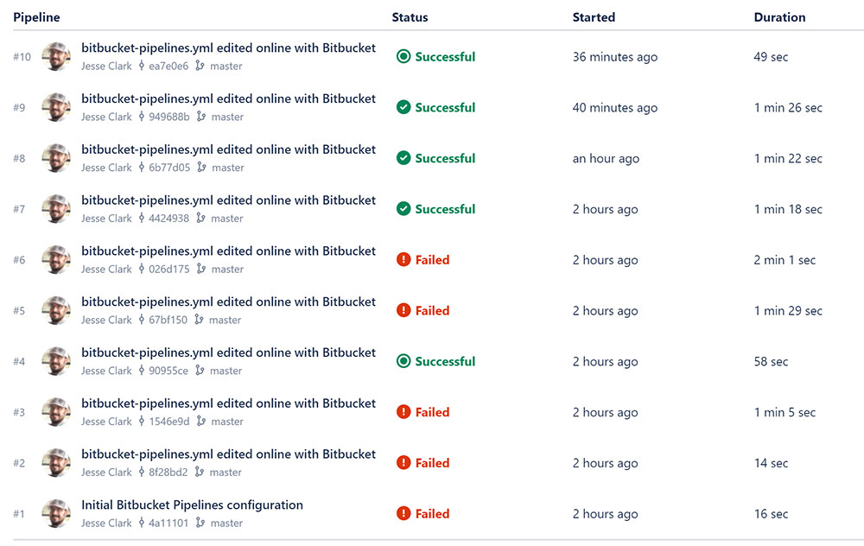Click the red failed icon for pipeline #3
Screen dimensions: 864x546
[x=403, y=413]
